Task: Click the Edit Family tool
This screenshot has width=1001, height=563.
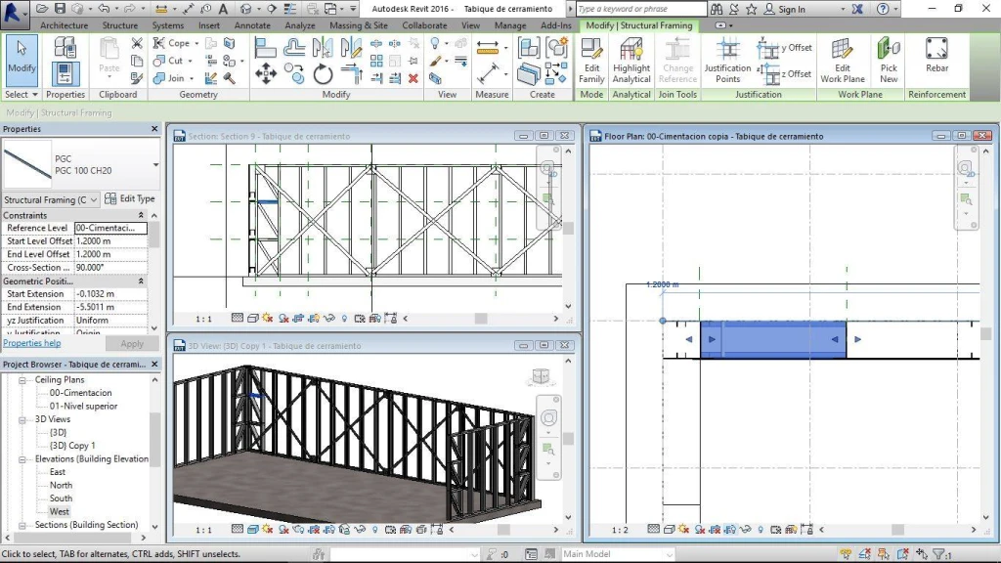Action: 591,61
